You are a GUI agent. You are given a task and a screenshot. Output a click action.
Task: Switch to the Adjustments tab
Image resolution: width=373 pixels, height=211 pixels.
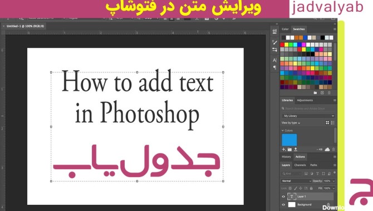click(305, 100)
